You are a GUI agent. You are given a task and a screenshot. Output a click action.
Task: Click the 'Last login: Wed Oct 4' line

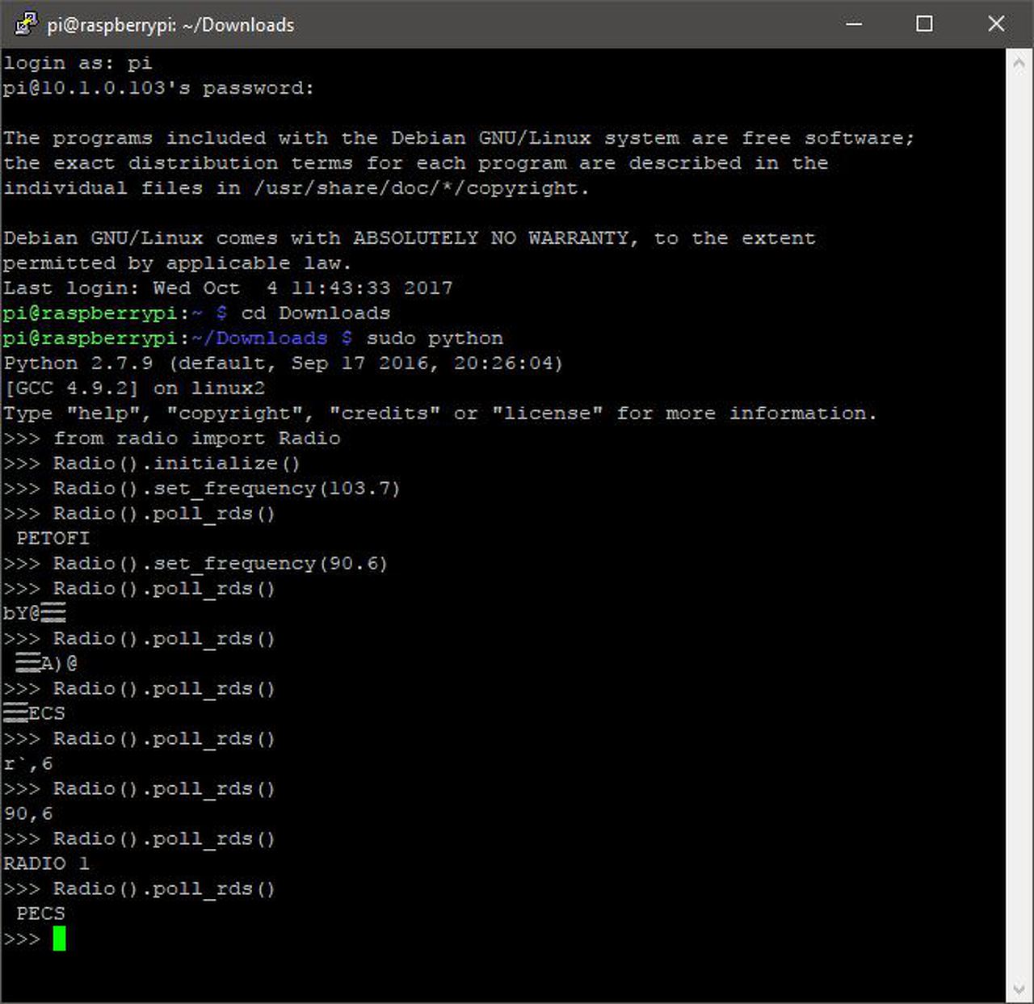(228, 288)
